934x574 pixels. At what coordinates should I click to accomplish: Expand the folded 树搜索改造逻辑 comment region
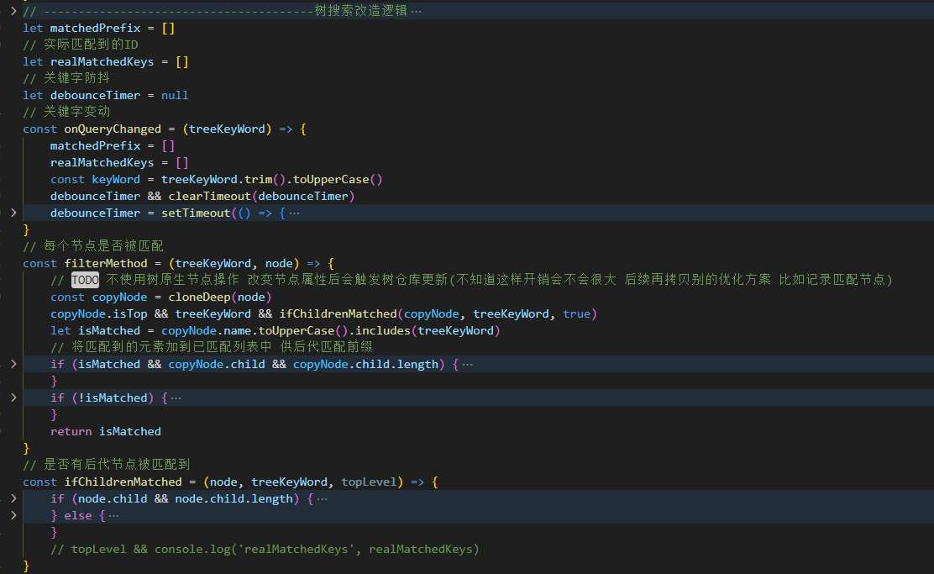tap(13, 11)
